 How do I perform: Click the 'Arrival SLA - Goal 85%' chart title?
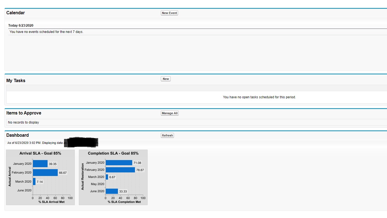coord(40,153)
